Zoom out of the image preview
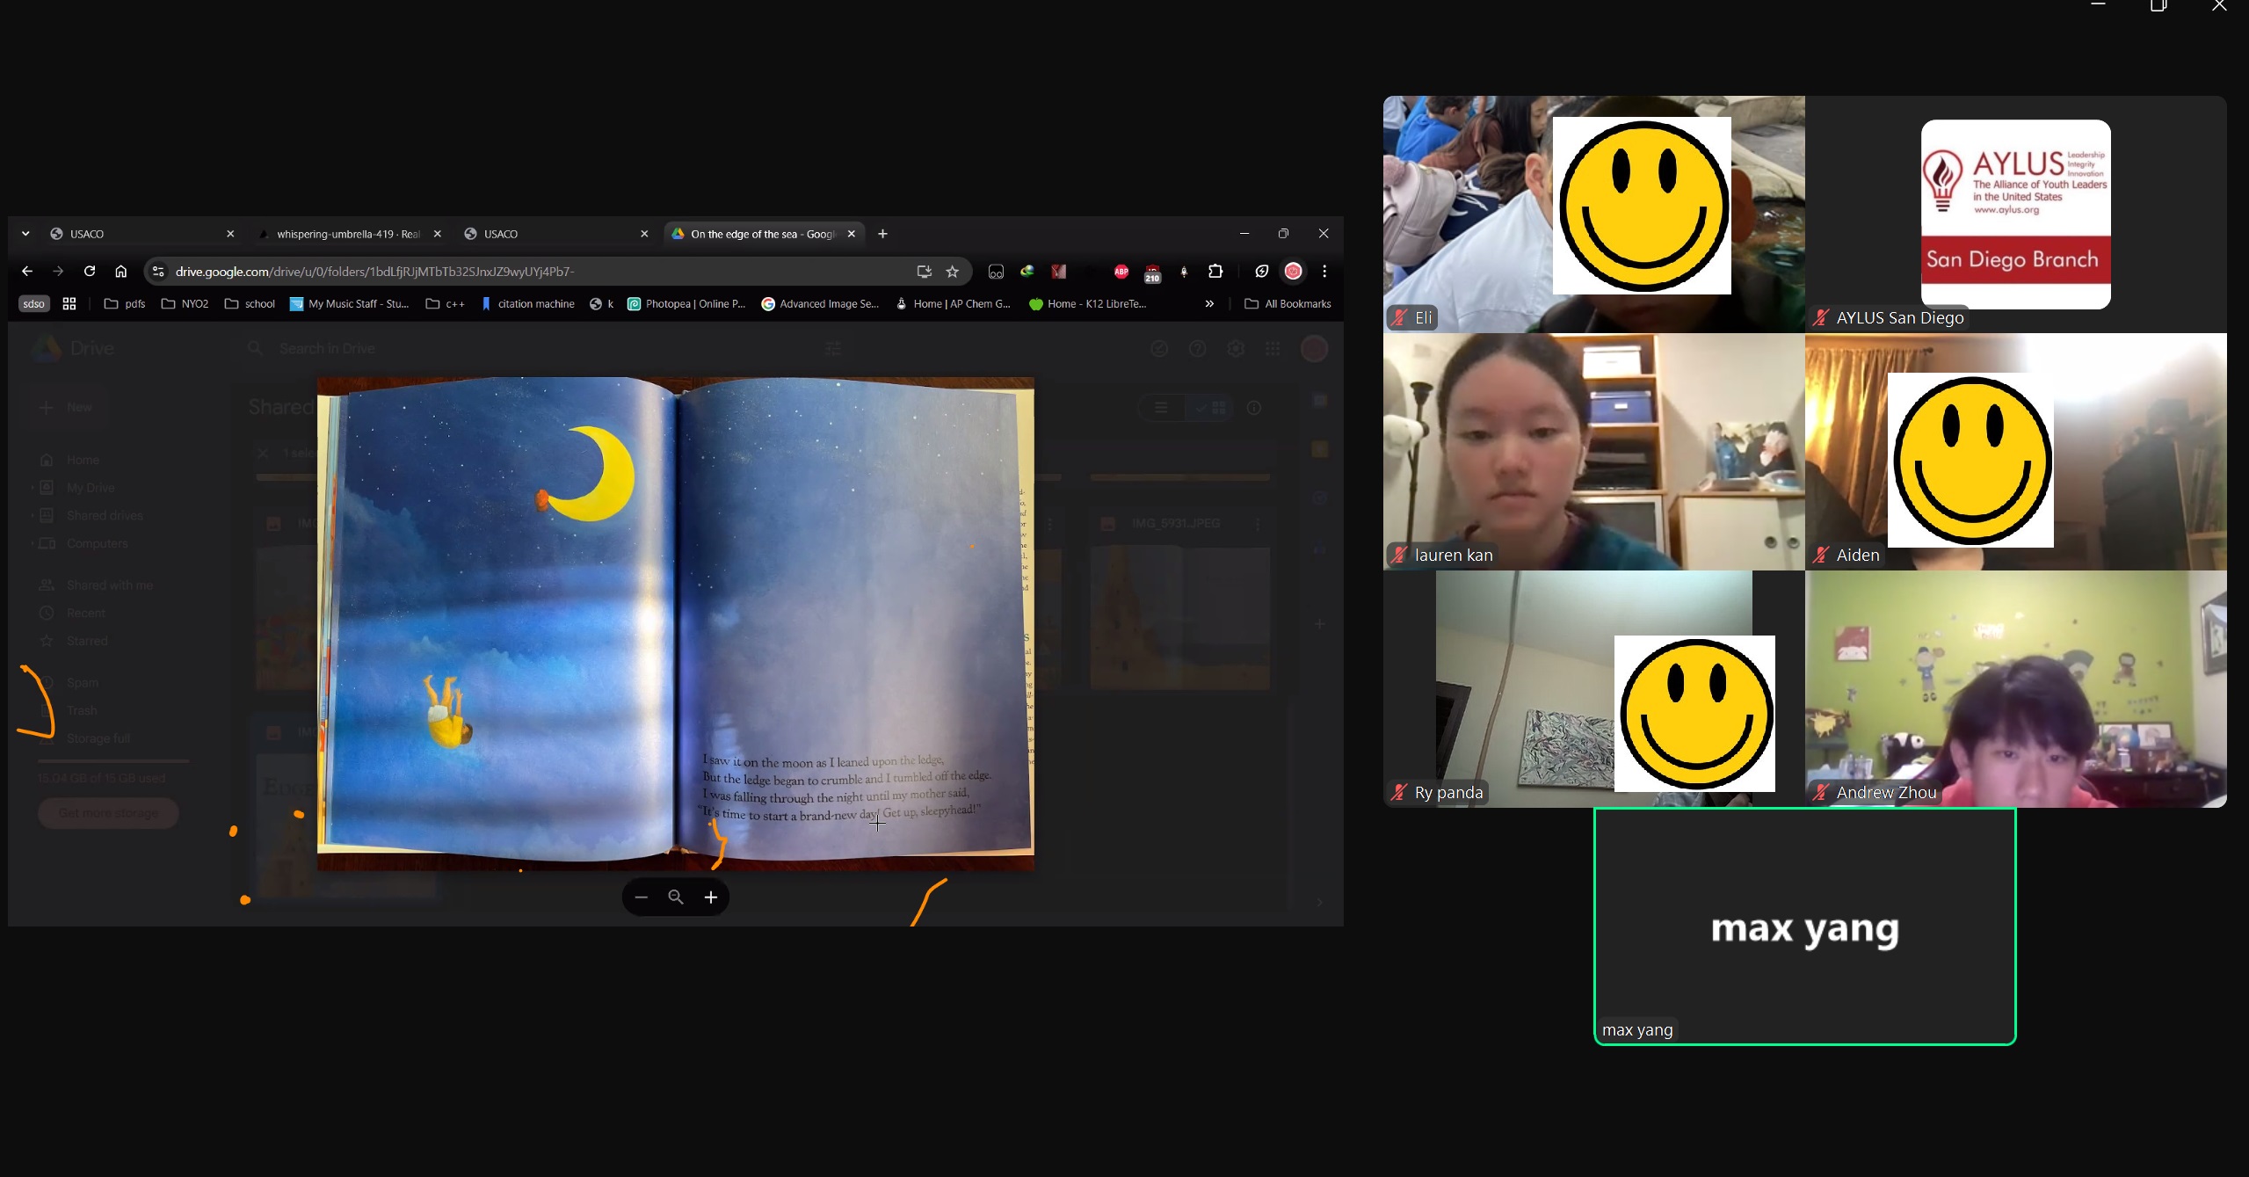 pyautogui.click(x=641, y=897)
